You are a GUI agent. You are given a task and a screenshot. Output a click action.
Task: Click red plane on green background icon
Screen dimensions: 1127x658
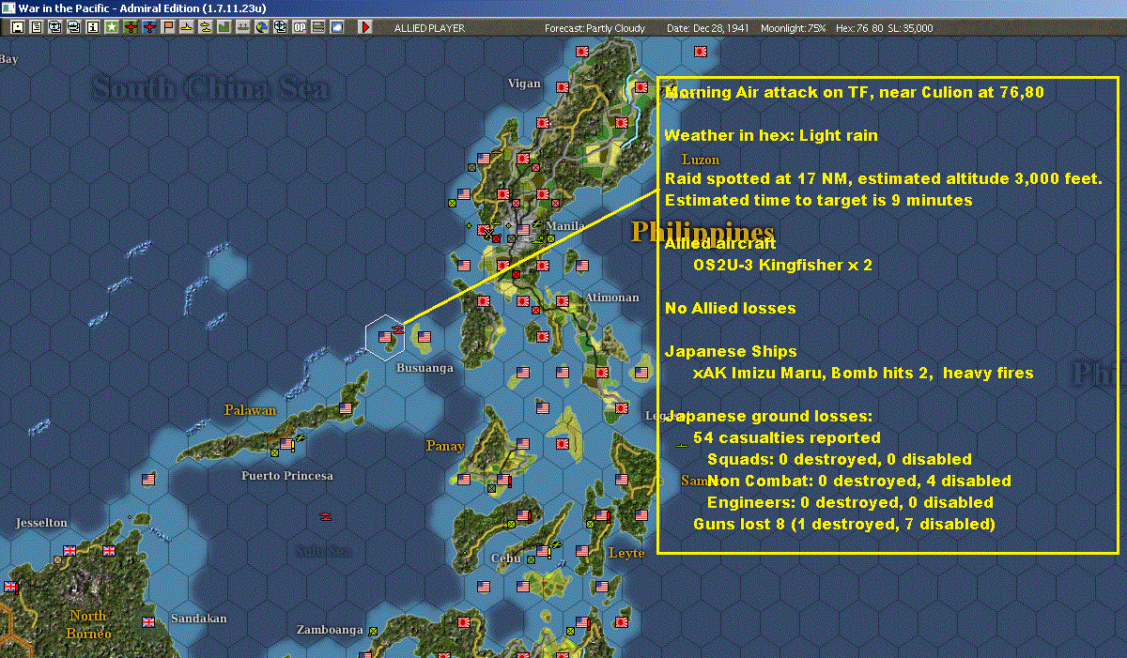pyautogui.click(x=131, y=27)
